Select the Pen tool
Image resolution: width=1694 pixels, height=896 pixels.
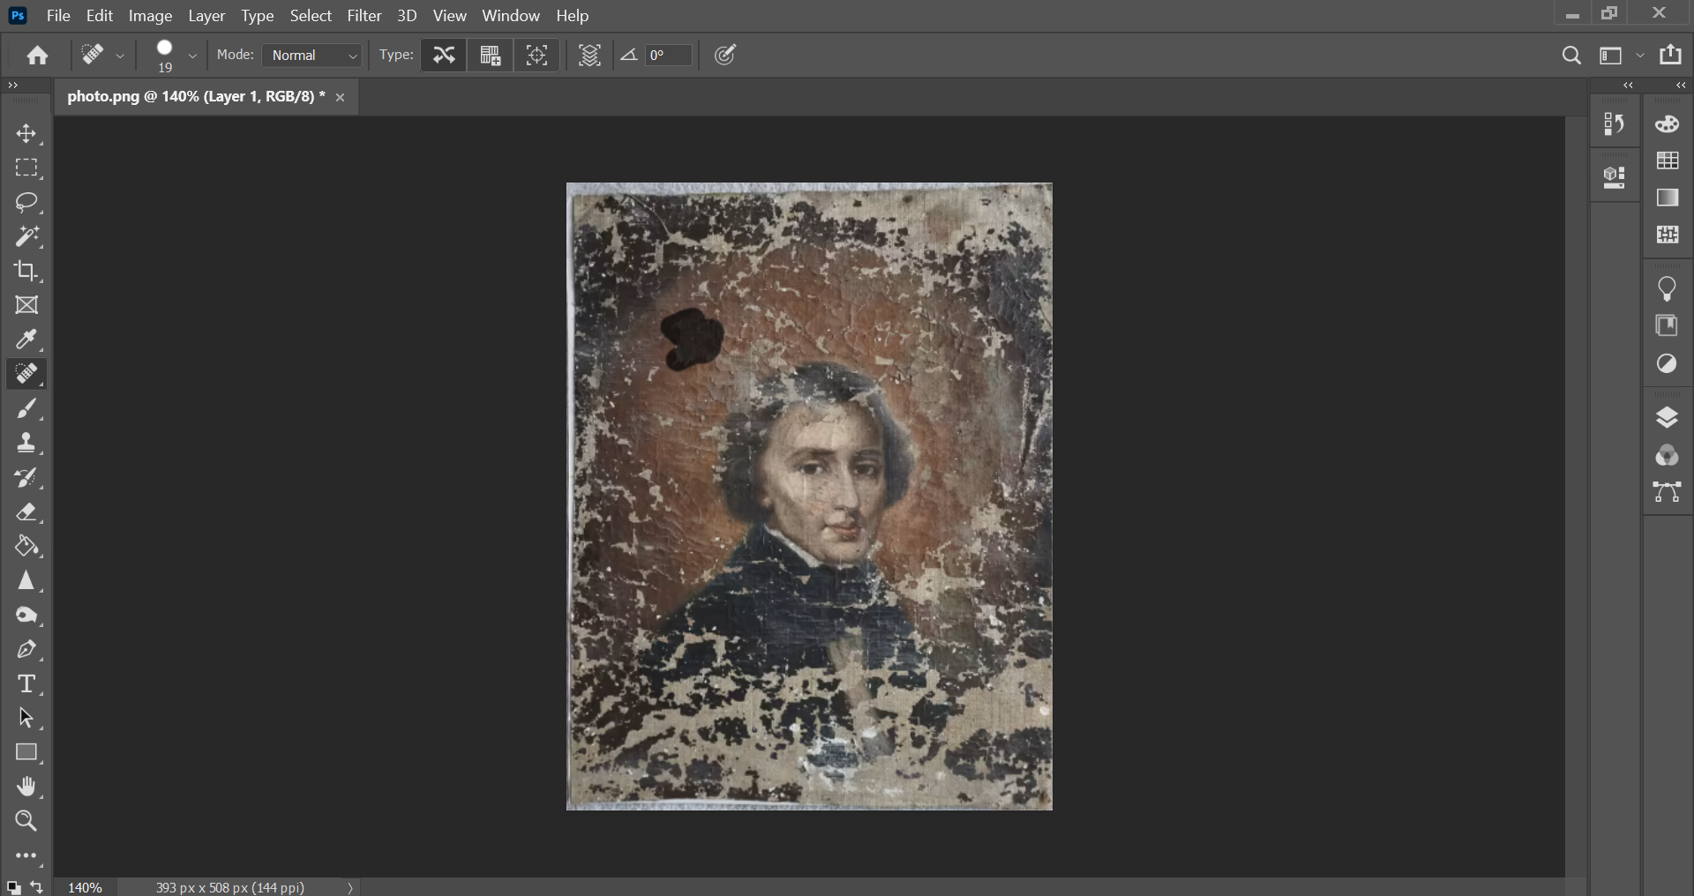tap(26, 650)
